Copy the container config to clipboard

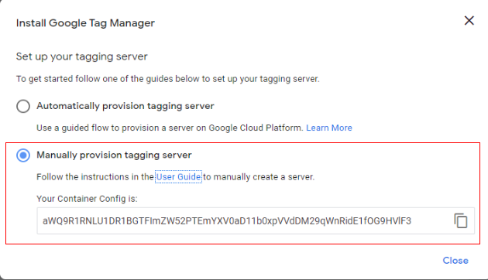pyautogui.click(x=461, y=221)
